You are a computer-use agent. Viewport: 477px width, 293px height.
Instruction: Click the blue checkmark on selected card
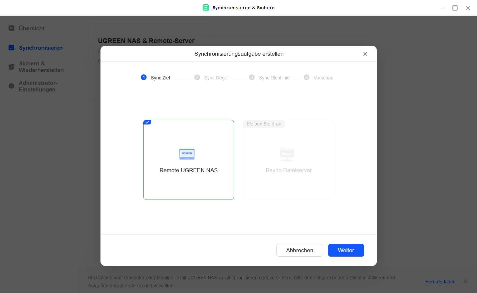(147, 122)
